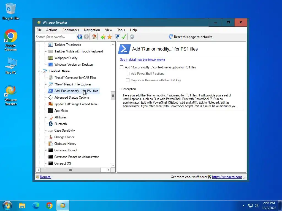This screenshot has height=211, width=282.
Task: Click the Bluetooth tree icon
Action: pyautogui.click(x=51, y=124)
